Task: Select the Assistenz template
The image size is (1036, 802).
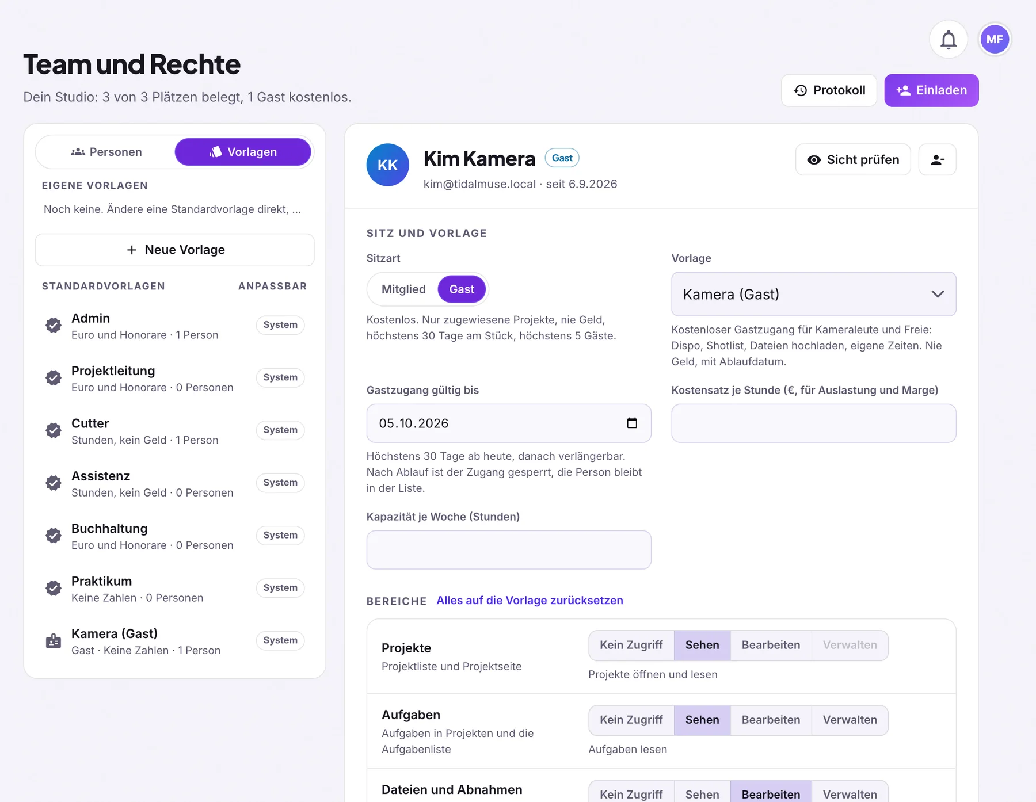Action: pyautogui.click(x=174, y=484)
